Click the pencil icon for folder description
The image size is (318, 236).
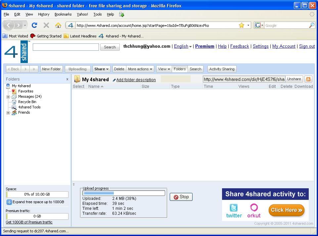114,80
